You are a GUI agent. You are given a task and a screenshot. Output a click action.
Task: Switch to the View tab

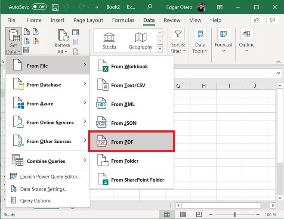point(195,20)
